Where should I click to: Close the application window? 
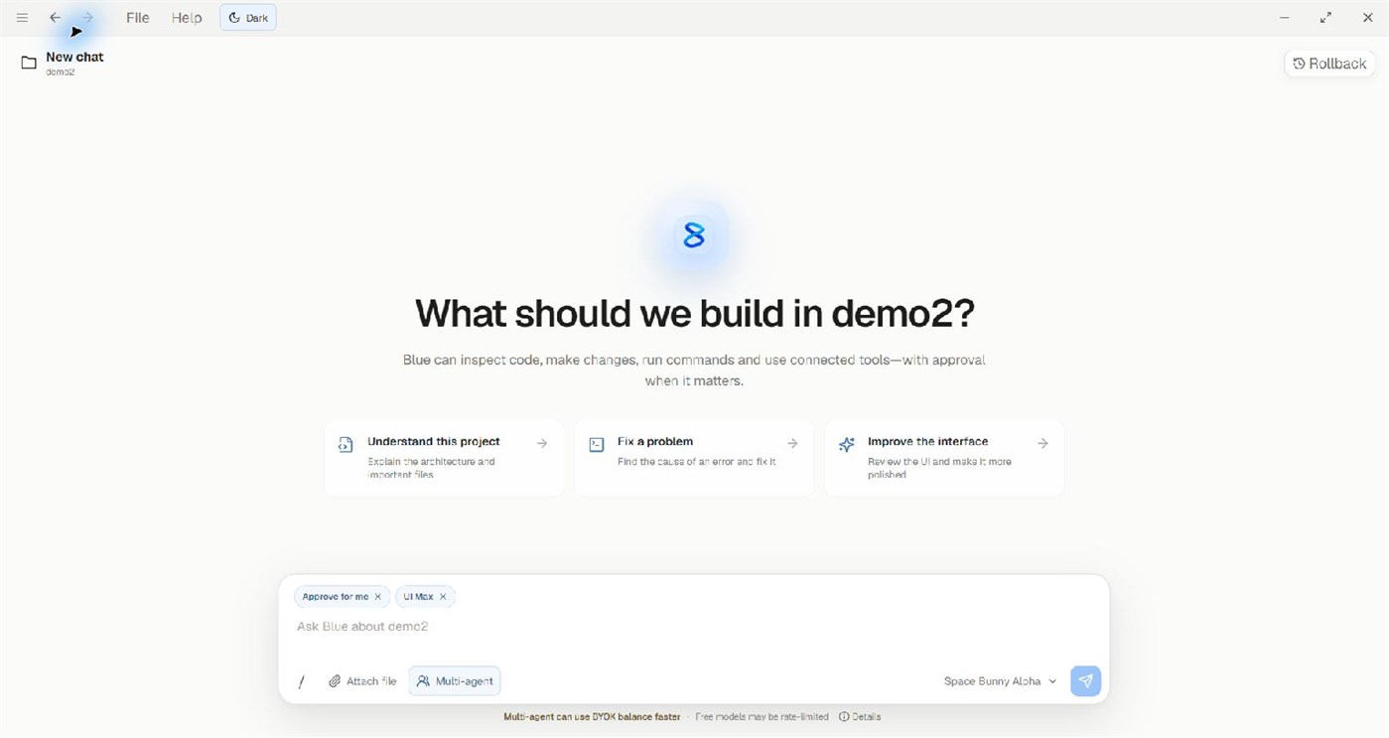[x=1367, y=18]
